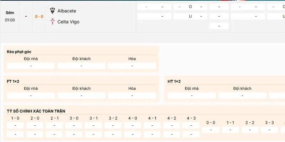This screenshot has width=285, height=142.
Task: Choose Đội nhà odds in FT 1×2
Action: pyautogui.click(x=31, y=95)
